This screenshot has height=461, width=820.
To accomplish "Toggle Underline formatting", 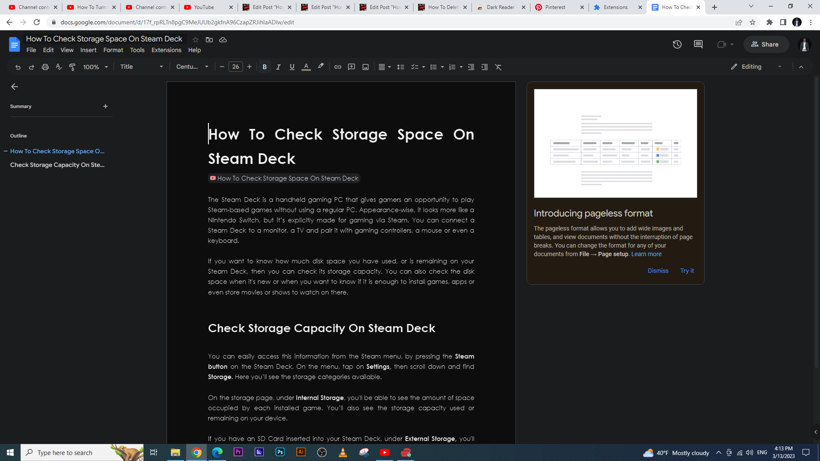I will (x=292, y=67).
